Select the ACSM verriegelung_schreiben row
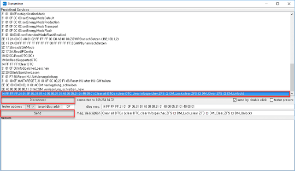 pos(146,85)
